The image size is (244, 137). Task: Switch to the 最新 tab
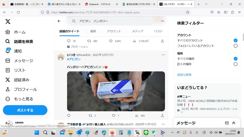pos(93,31)
